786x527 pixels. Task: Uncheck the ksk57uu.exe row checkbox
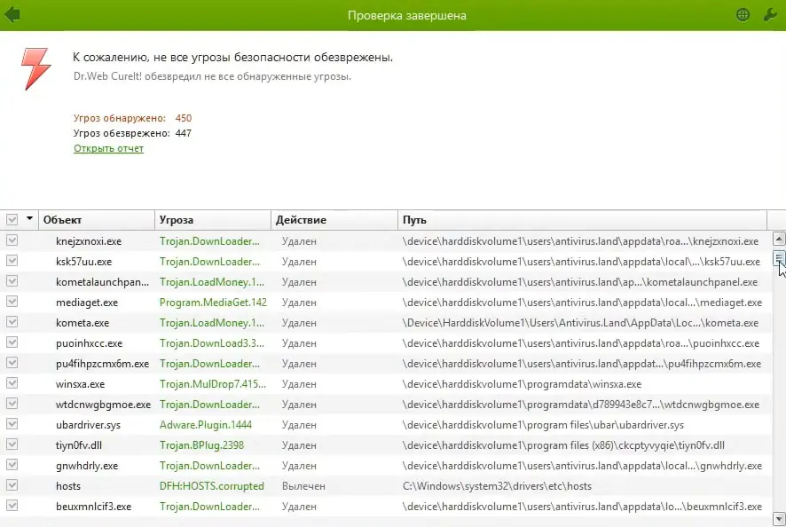coord(12,261)
